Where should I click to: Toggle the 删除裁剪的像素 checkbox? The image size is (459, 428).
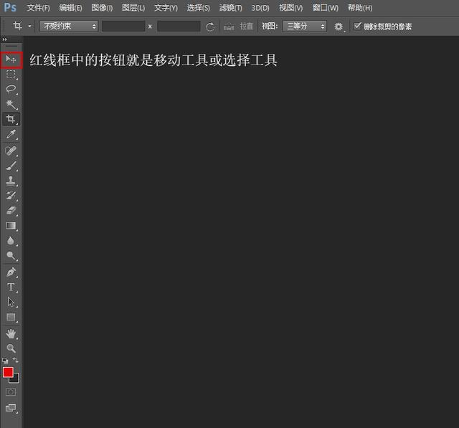point(357,26)
